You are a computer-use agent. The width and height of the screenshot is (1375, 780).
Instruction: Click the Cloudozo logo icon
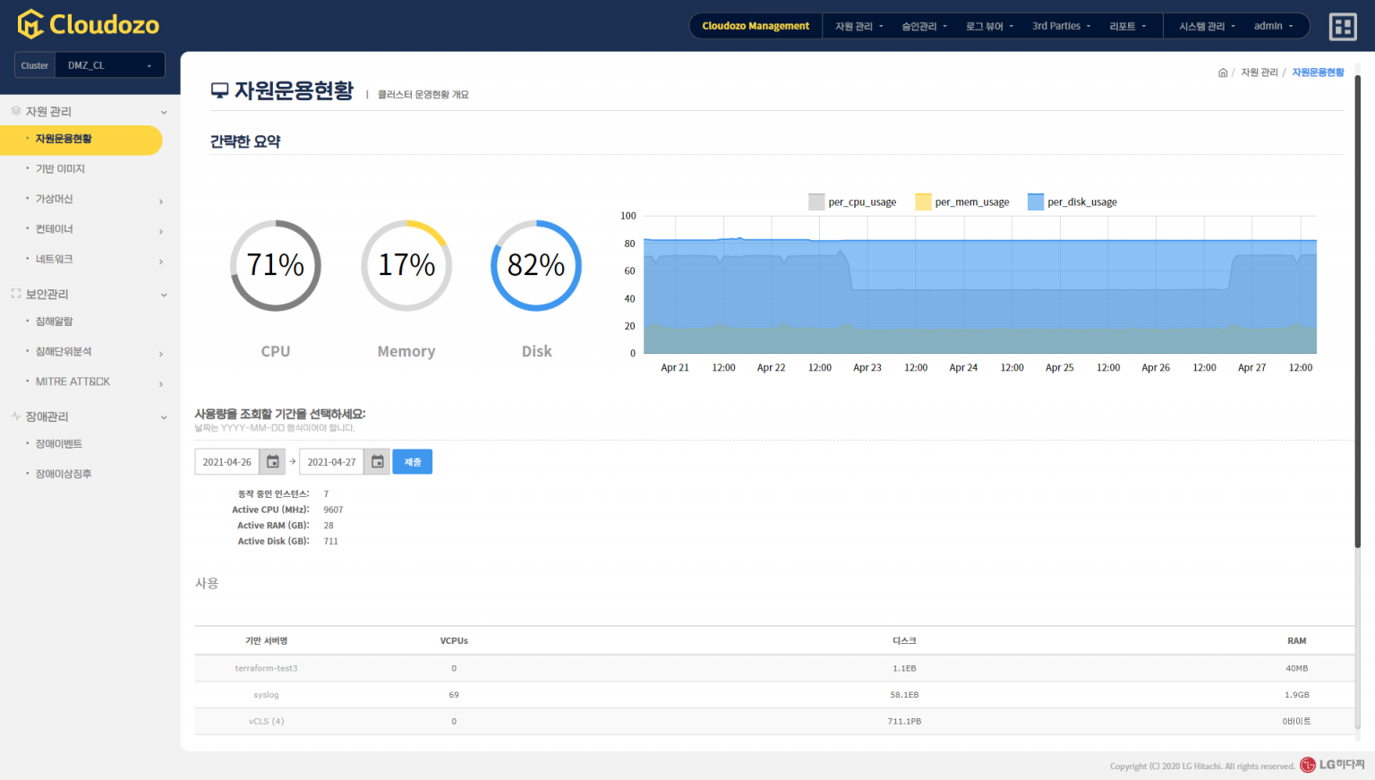[x=30, y=24]
